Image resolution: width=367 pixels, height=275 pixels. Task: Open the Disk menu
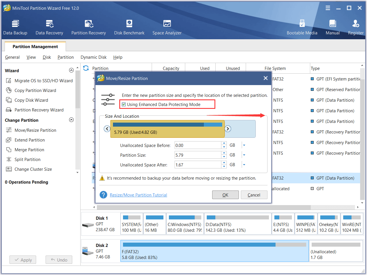pos(47,57)
